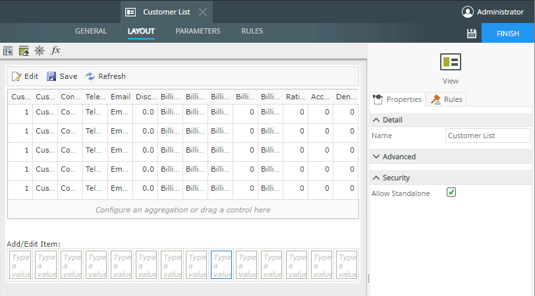Open settings via the gear icon
Screen dimensions: 535x296
coord(40,51)
